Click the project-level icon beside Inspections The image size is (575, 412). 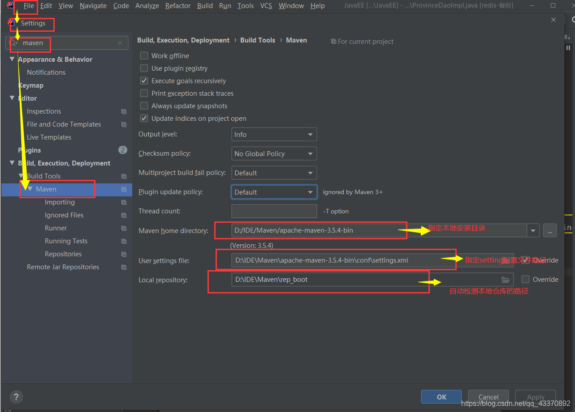[124, 111]
